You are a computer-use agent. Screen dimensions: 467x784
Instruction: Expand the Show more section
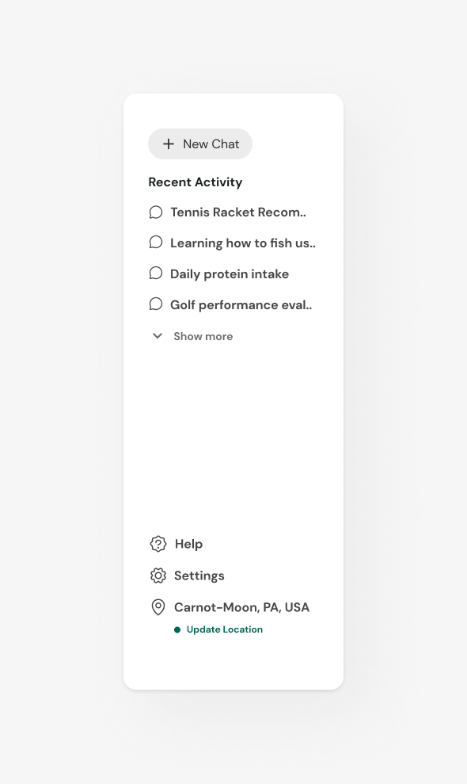coord(203,336)
